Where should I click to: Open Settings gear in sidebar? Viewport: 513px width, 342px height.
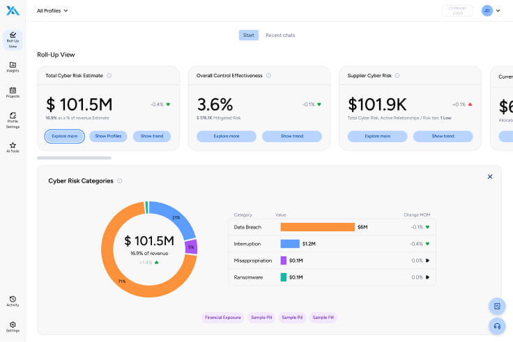(13, 327)
